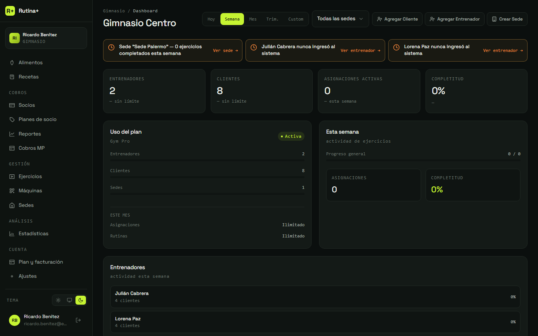538x336 pixels.
Task: Click the Gimnasio breadcrumb
Action: (114, 11)
